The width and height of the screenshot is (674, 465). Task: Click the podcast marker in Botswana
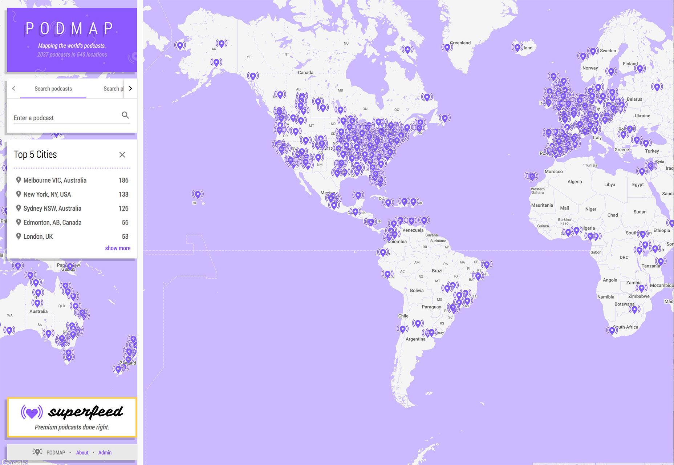pyautogui.click(x=634, y=310)
